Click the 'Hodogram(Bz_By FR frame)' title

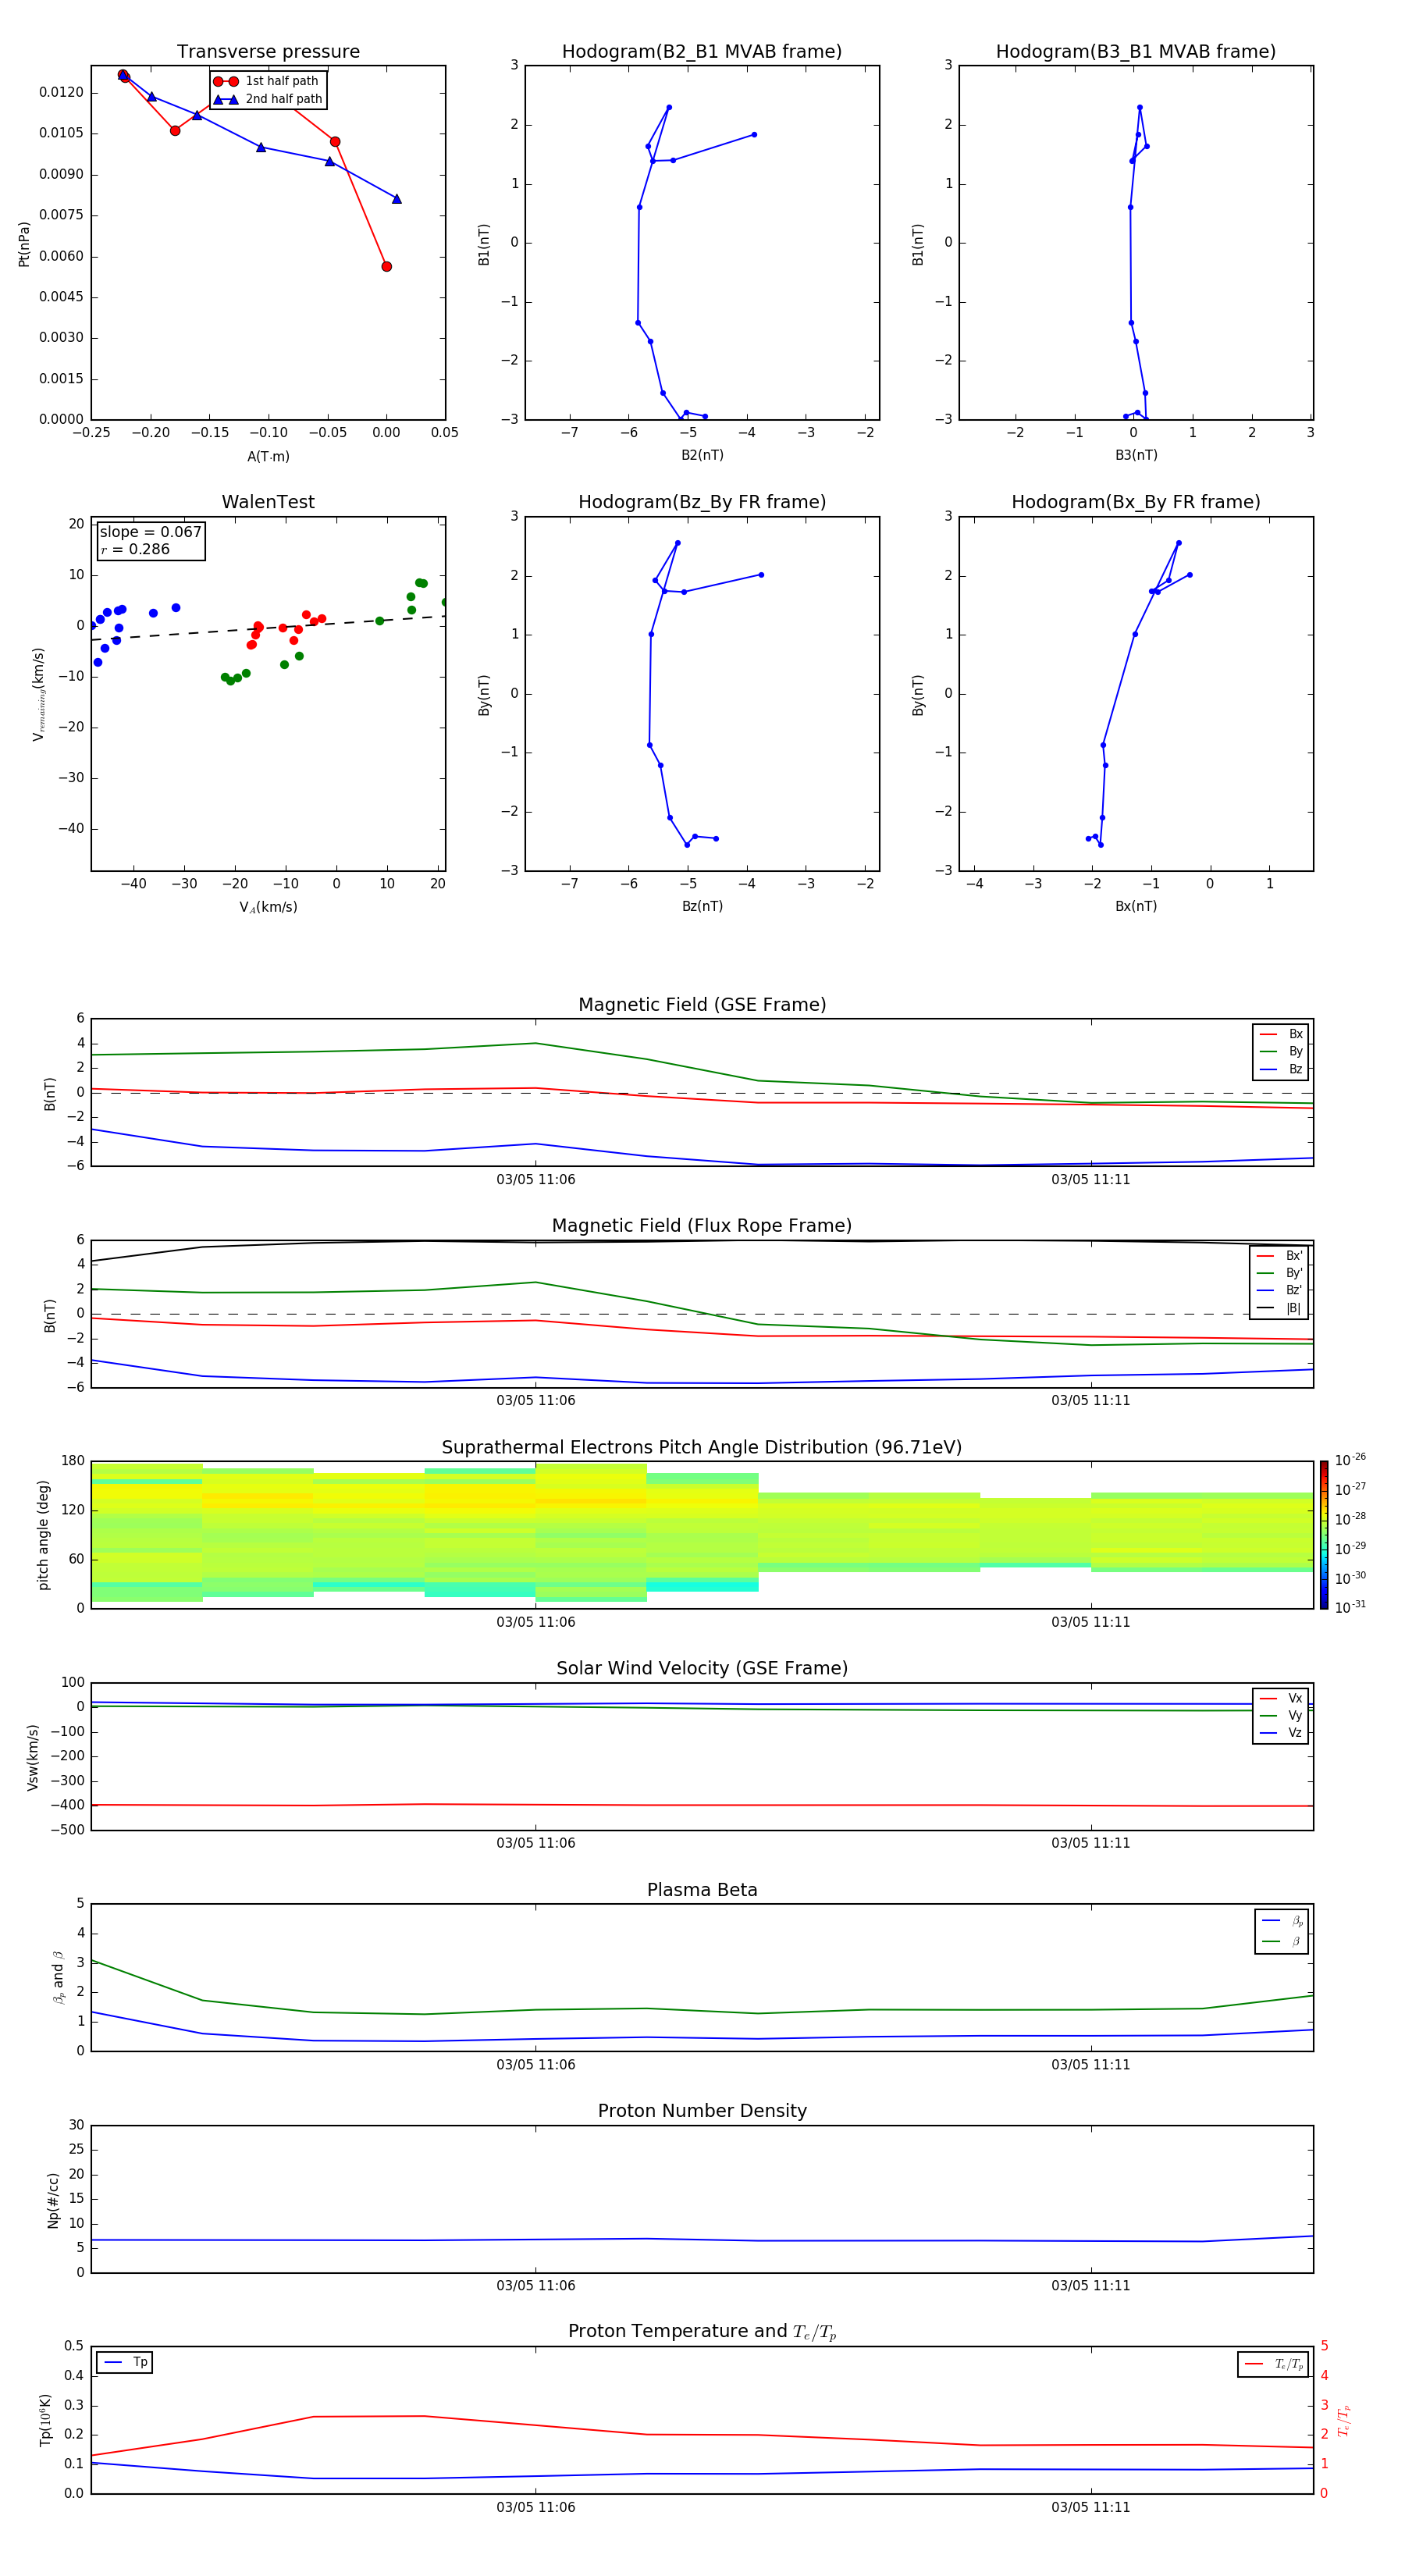point(702,502)
